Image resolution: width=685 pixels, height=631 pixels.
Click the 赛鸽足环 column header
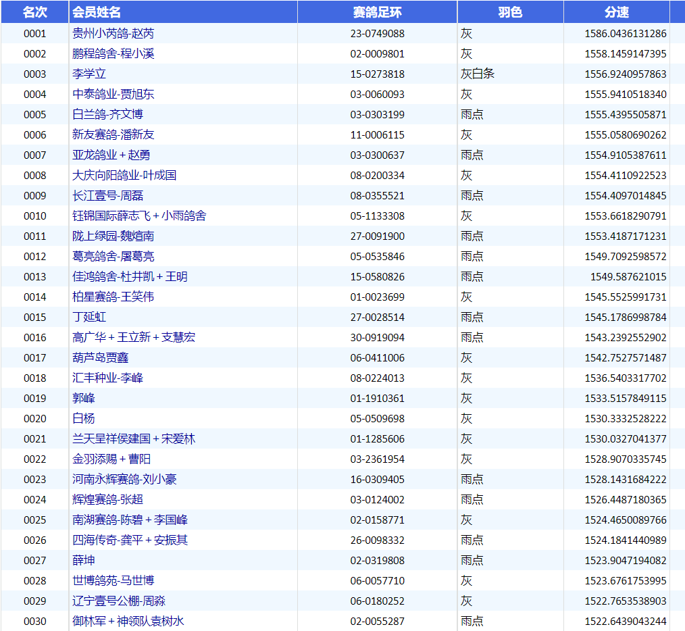click(378, 12)
